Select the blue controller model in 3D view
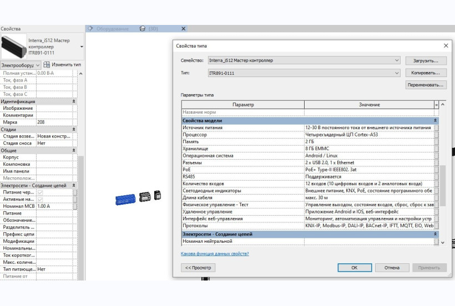The image size is (455, 306). (x=125, y=200)
